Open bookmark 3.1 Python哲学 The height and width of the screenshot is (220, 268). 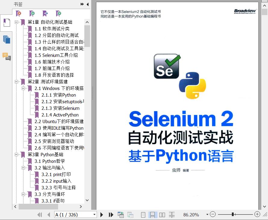point(50,161)
